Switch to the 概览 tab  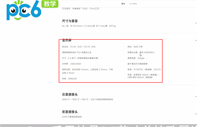(123, 4)
